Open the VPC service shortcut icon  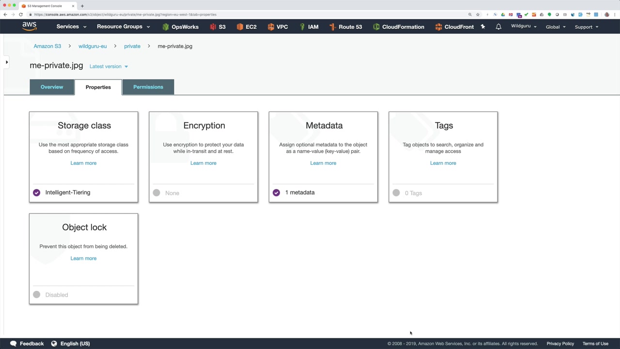[x=271, y=27]
